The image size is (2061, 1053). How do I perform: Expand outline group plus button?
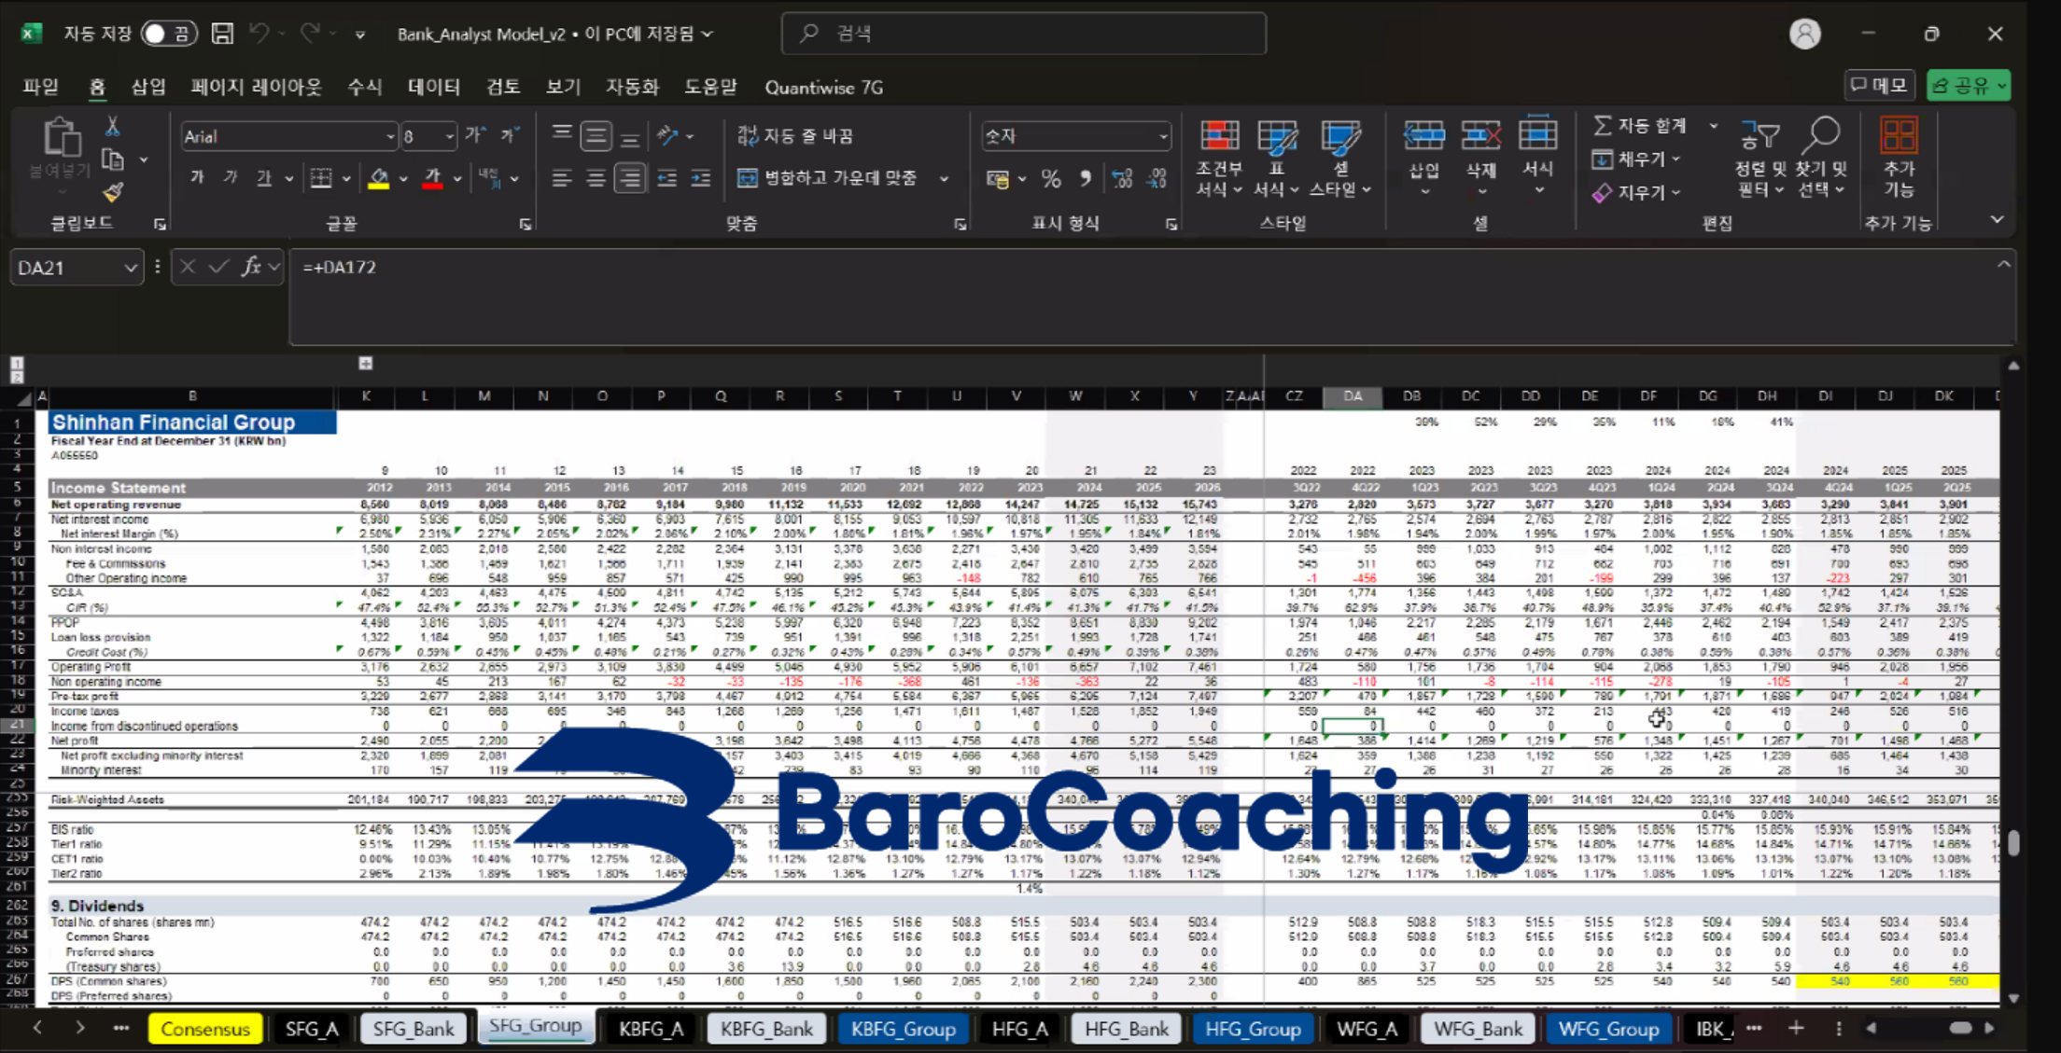coord(366,363)
